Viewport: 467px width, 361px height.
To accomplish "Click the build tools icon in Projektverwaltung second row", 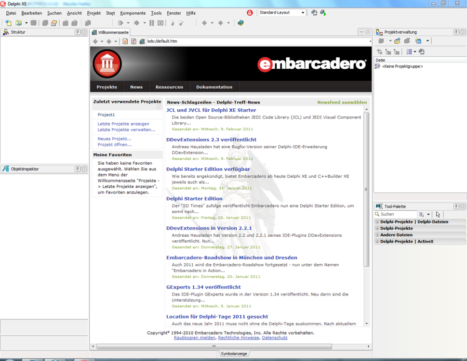I will 422,52.
